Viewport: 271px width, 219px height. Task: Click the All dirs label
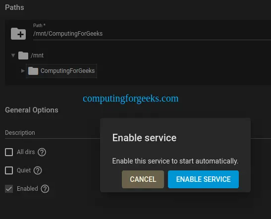(26, 152)
